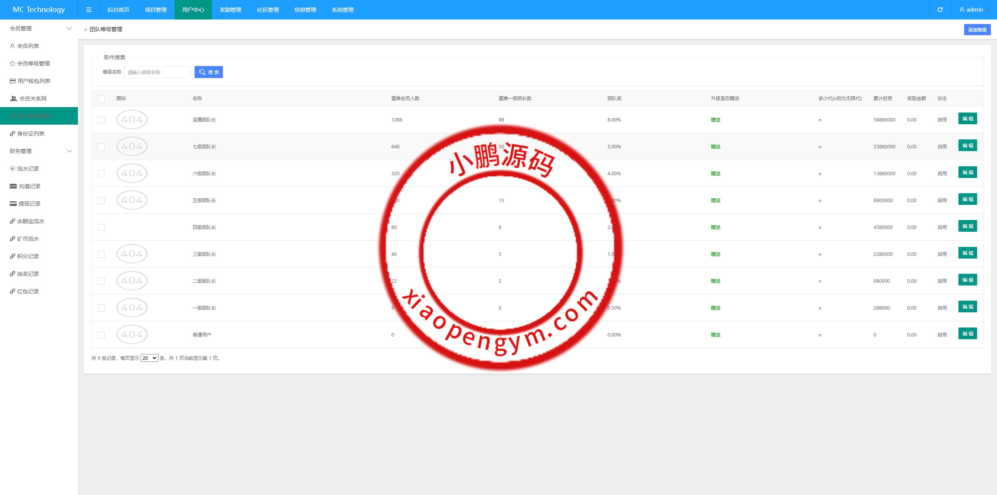The width and height of the screenshot is (997, 495).
Task: Click the 等级名称 search input field
Action: click(x=157, y=72)
